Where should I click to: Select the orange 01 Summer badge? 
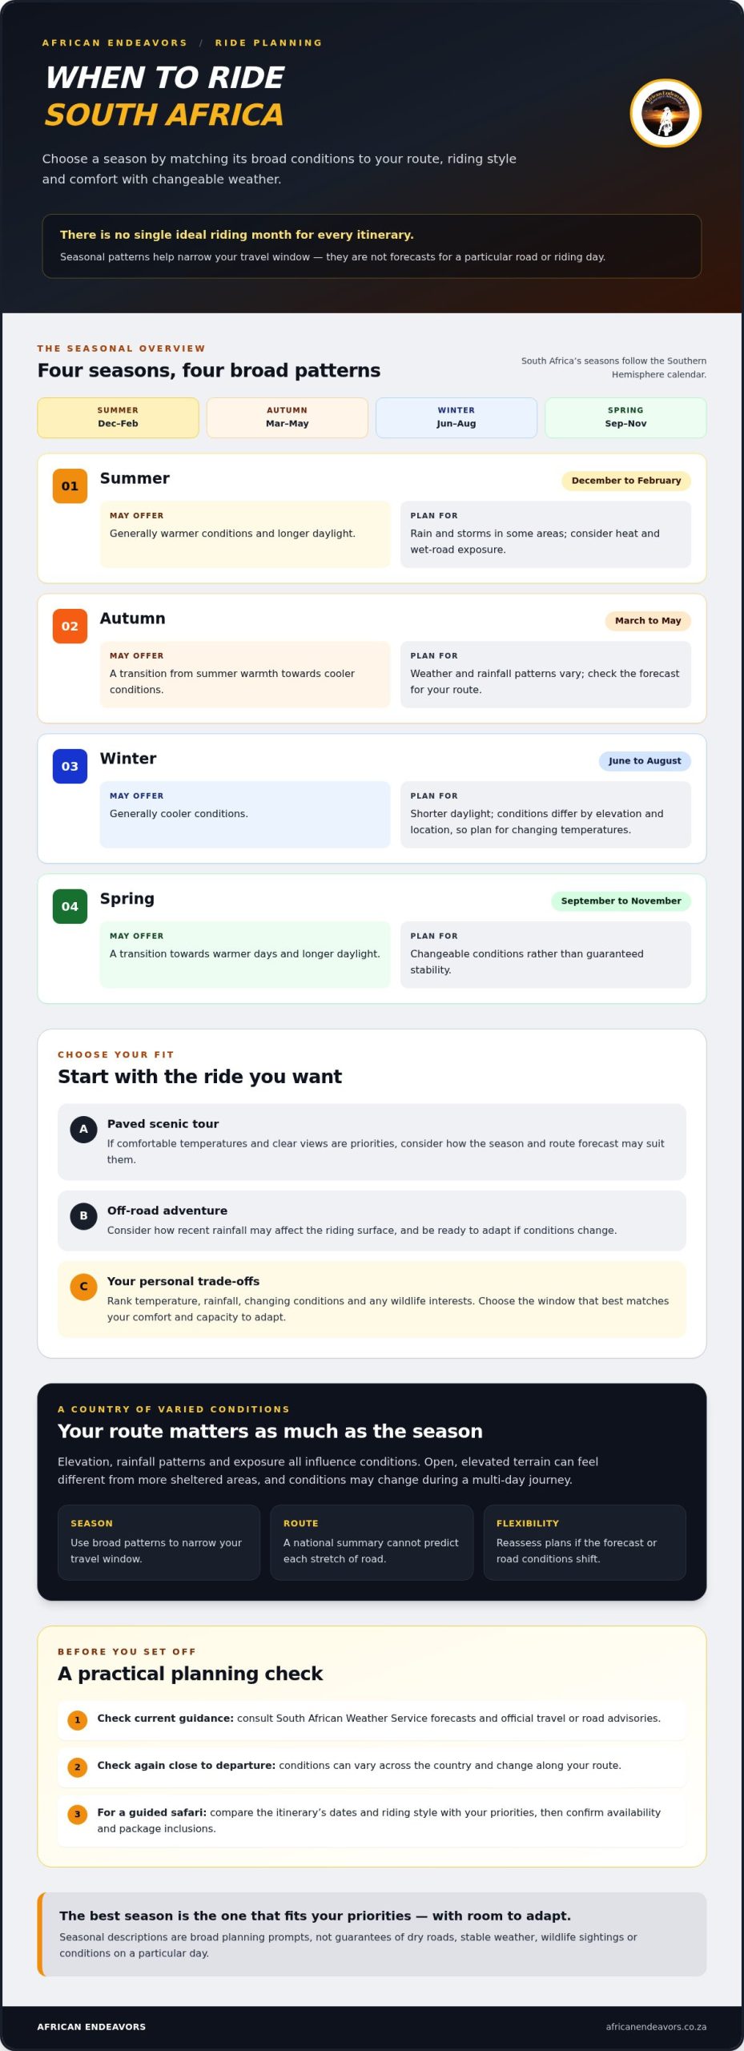70,486
